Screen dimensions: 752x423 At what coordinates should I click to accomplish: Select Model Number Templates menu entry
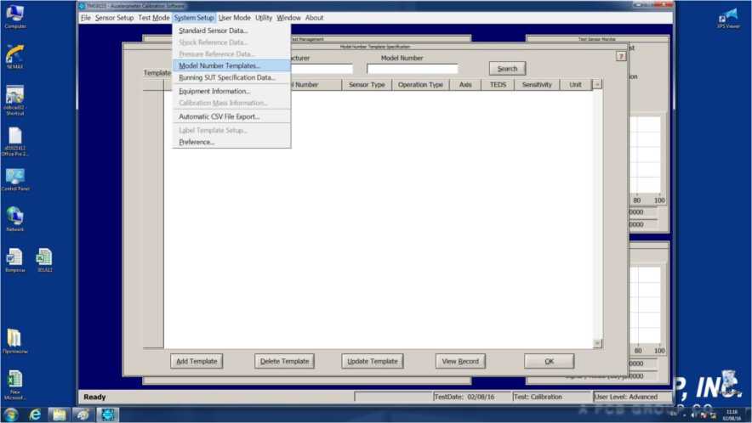click(219, 65)
